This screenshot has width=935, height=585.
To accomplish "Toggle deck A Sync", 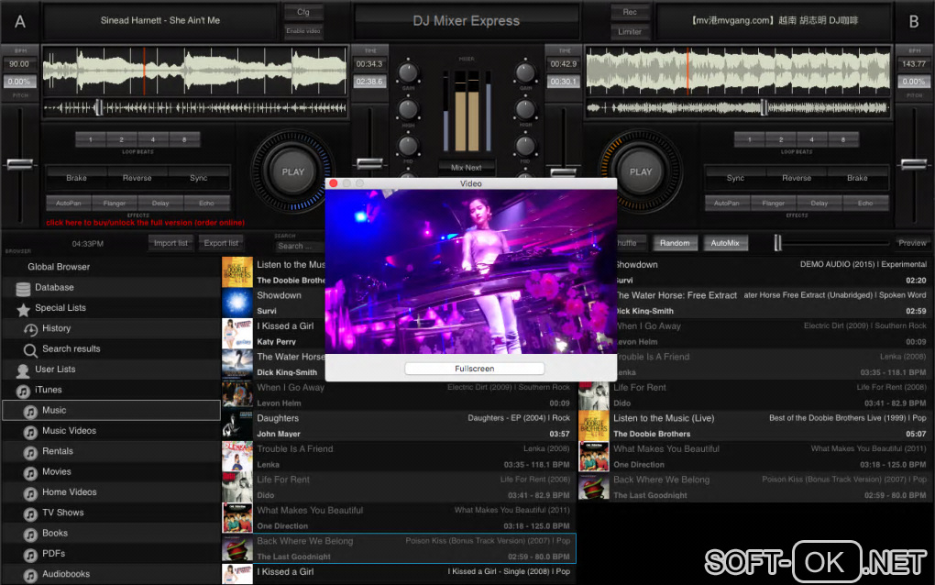I will coord(199,178).
